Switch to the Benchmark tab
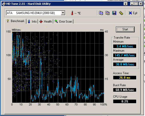This screenshot has height=116, width=145. pyautogui.click(x=15, y=21)
